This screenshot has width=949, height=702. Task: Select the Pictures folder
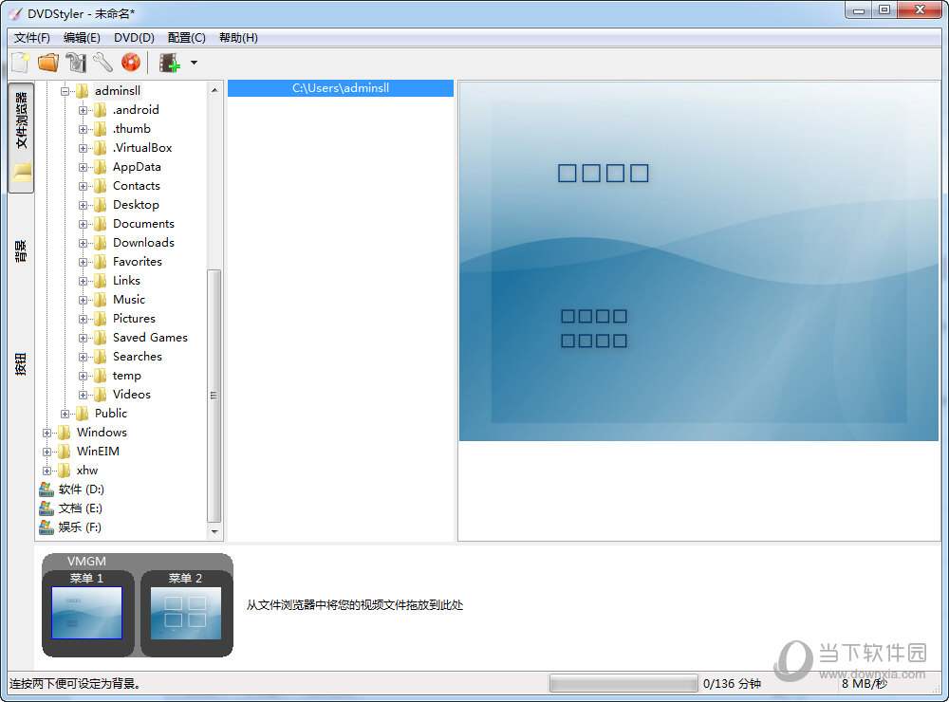(134, 319)
